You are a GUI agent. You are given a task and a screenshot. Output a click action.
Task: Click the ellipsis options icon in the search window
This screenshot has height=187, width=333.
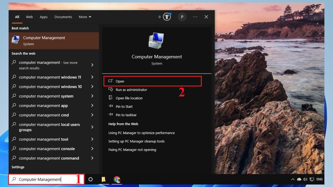click(195, 17)
